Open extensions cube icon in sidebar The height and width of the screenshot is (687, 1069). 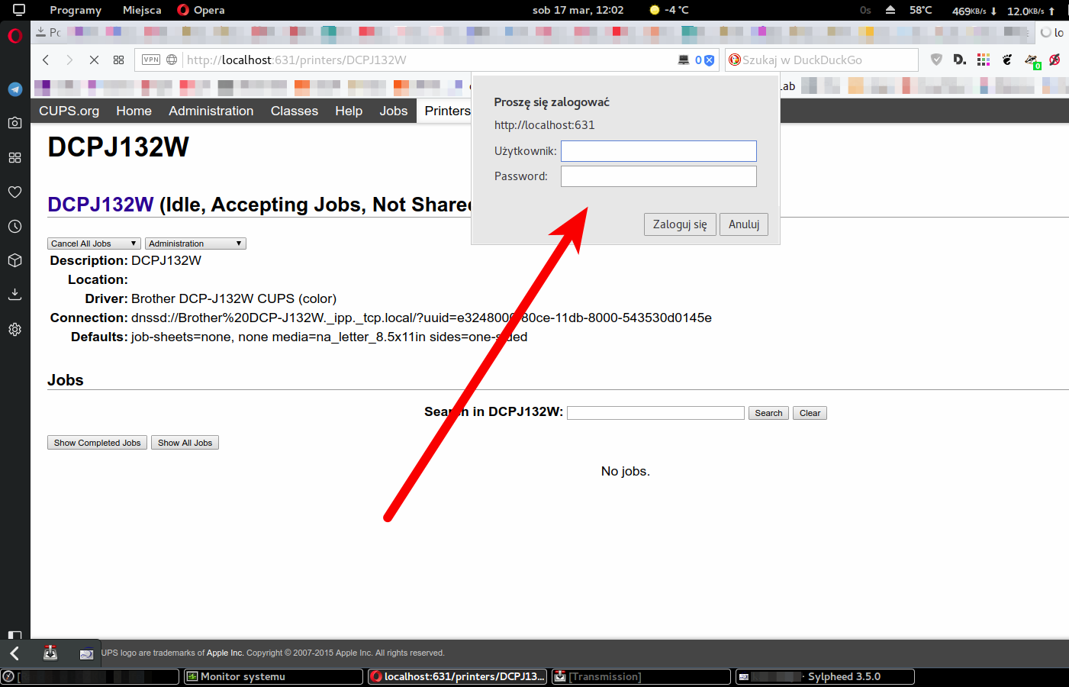tap(14, 260)
